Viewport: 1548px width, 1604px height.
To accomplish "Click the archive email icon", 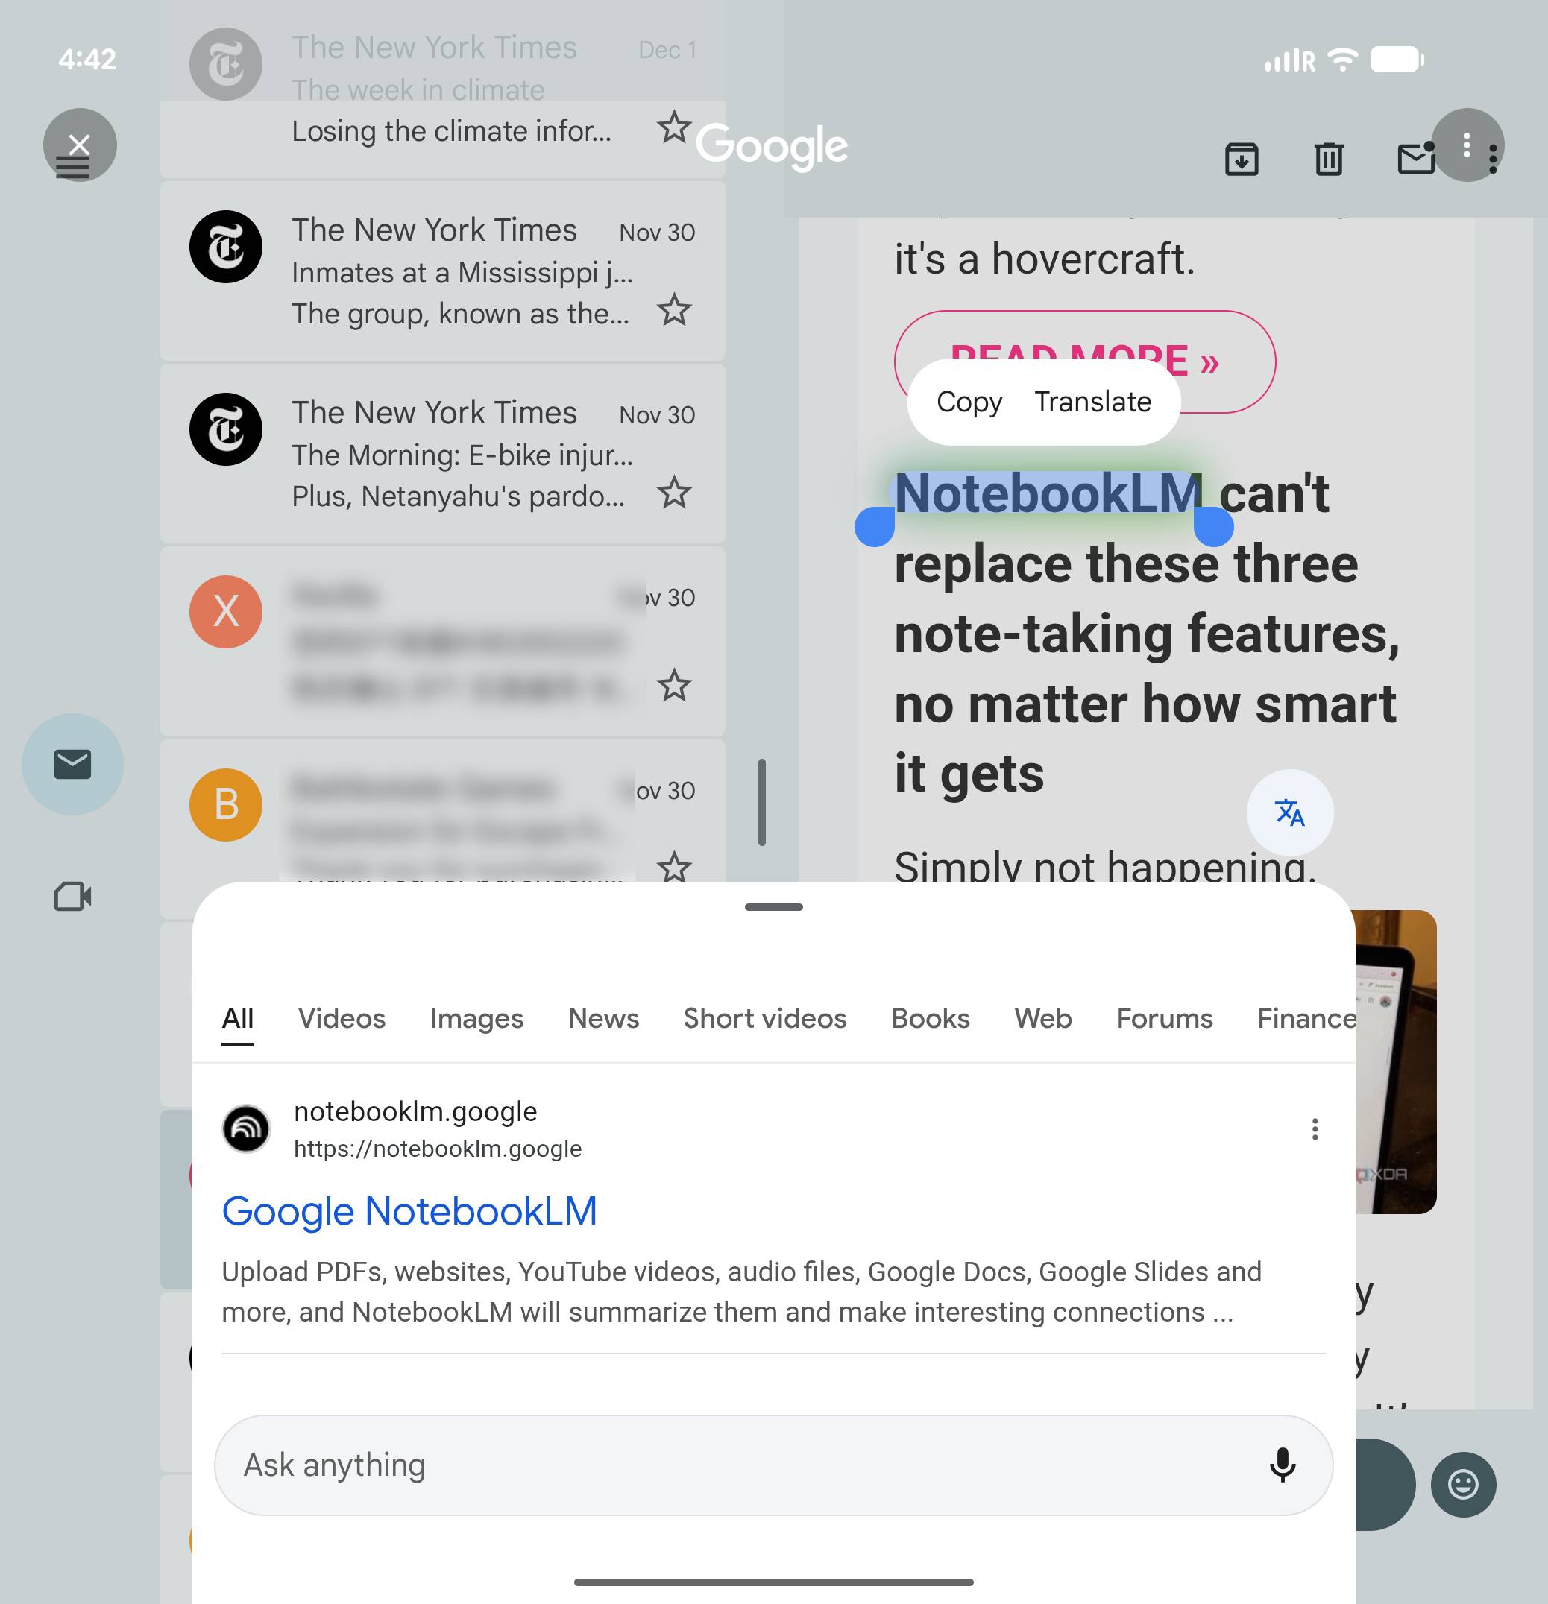I will (x=1241, y=159).
